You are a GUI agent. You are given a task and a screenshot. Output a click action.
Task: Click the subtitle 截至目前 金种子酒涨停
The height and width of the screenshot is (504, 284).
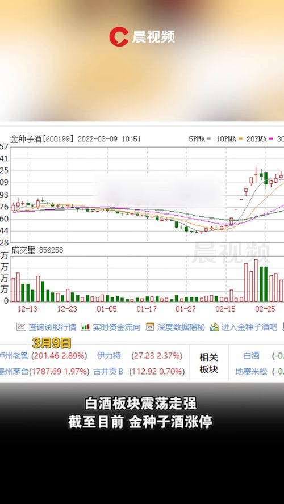(x=140, y=422)
